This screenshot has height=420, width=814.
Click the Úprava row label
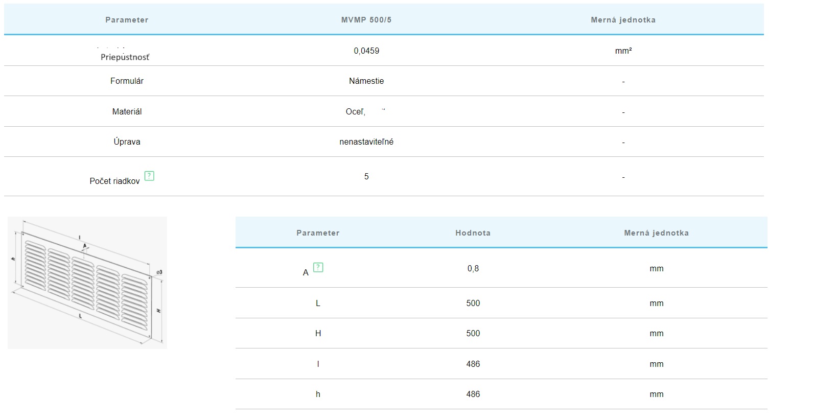tap(127, 142)
